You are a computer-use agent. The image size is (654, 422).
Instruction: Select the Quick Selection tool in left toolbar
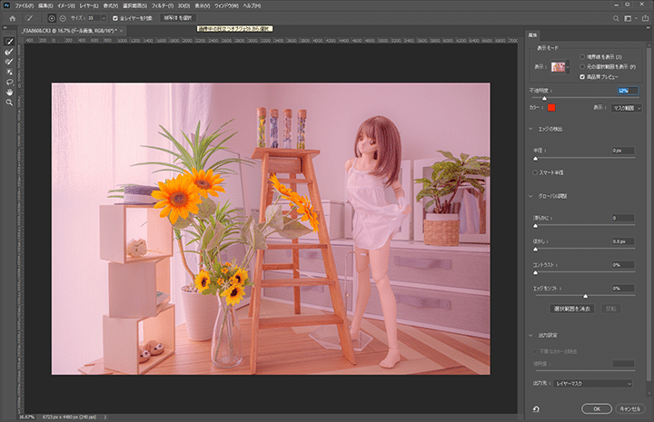[9, 41]
